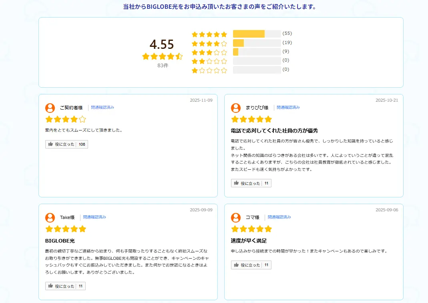
Task: Click the user avatar next to Take様
Action: point(50,217)
